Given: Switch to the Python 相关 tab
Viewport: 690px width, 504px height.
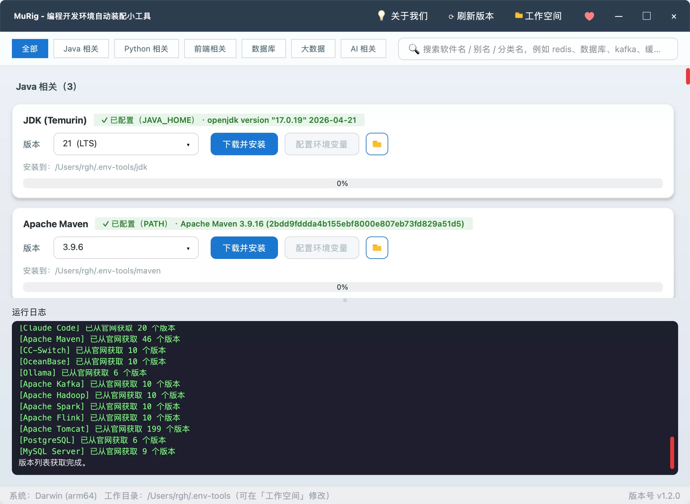Looking at the screenshot, I should [146, 49].
